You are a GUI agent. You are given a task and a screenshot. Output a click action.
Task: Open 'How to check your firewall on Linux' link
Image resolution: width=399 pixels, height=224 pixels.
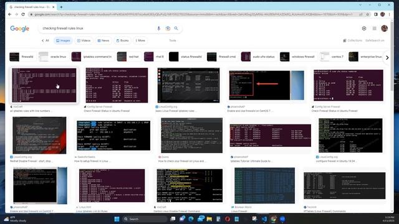pos(182,161)
